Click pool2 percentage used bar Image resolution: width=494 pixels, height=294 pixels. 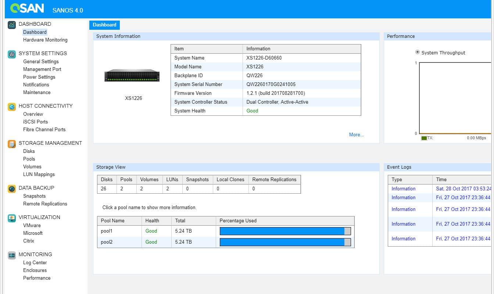[285, 242]
